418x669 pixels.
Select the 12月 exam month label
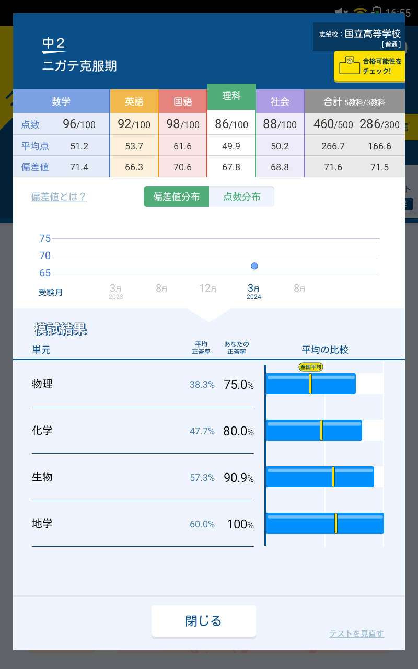coord(208,289)
